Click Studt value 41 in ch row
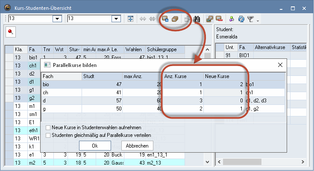This screenshot has height=171, width=314. [102, 93]
